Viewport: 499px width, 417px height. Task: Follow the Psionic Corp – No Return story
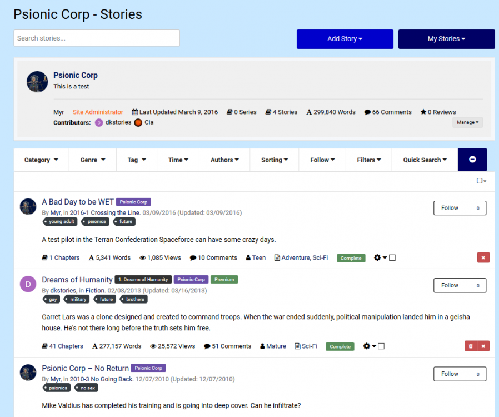tap(459, 374)
